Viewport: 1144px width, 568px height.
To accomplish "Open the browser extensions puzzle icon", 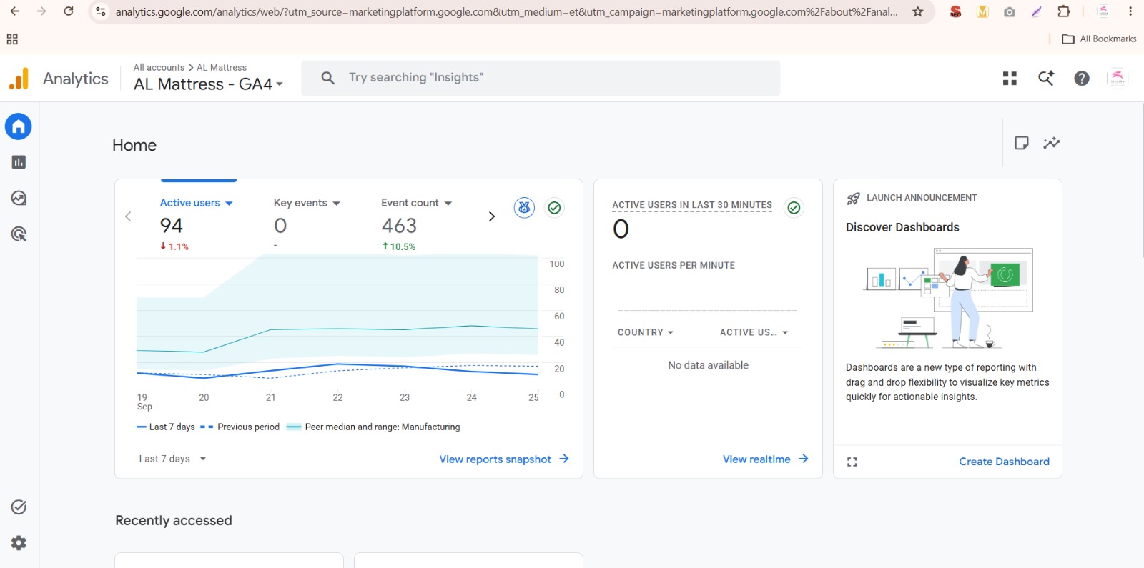I will click(x=1064, y=11).
